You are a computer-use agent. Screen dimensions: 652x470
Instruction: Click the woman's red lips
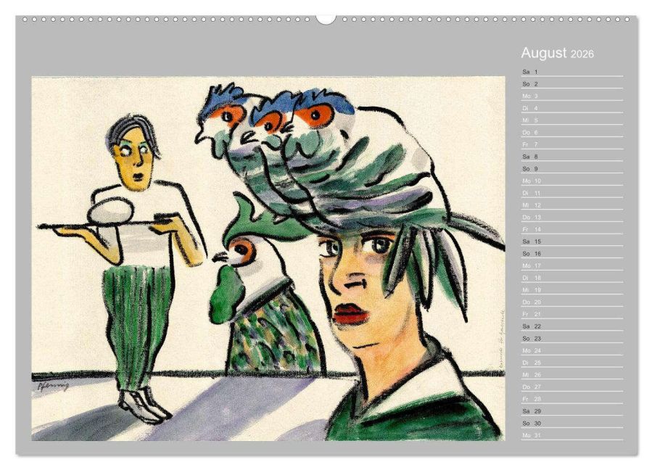tap(350, 313)
